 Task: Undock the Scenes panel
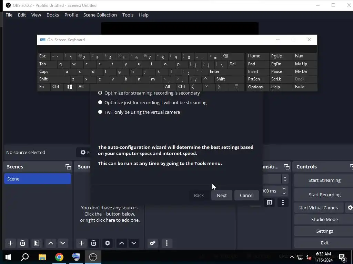click(x=68, y=167)
